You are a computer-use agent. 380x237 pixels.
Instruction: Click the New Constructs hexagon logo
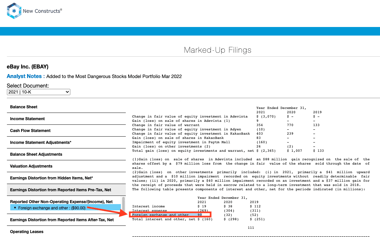click(x=14, y=11)
